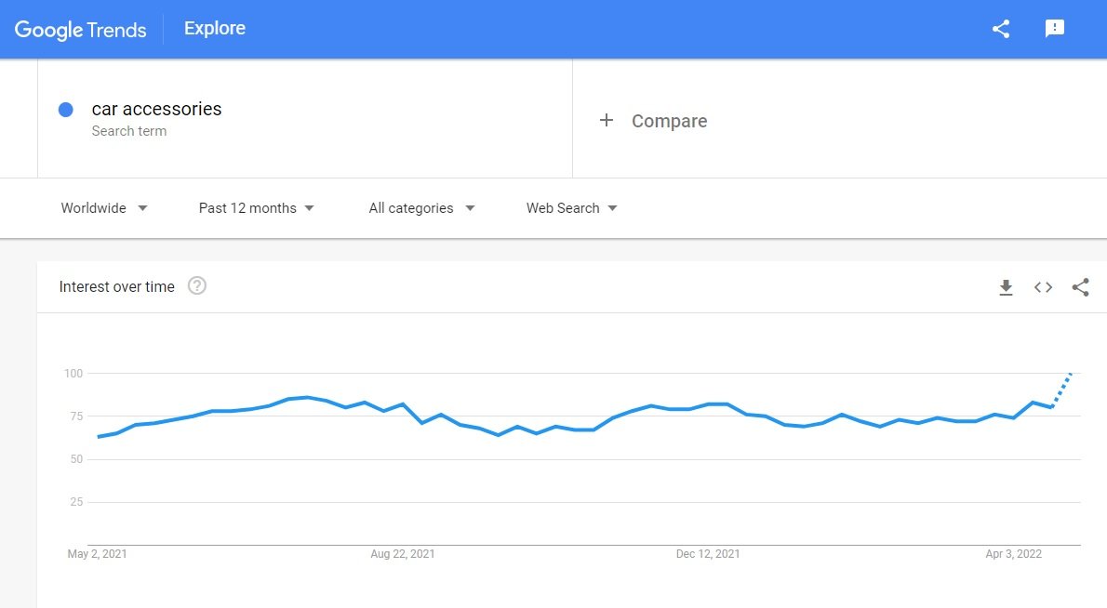The width and height of the screenshot is (1107, 608).
Task: Go to the Explore page link
Action: coord(215,28)
